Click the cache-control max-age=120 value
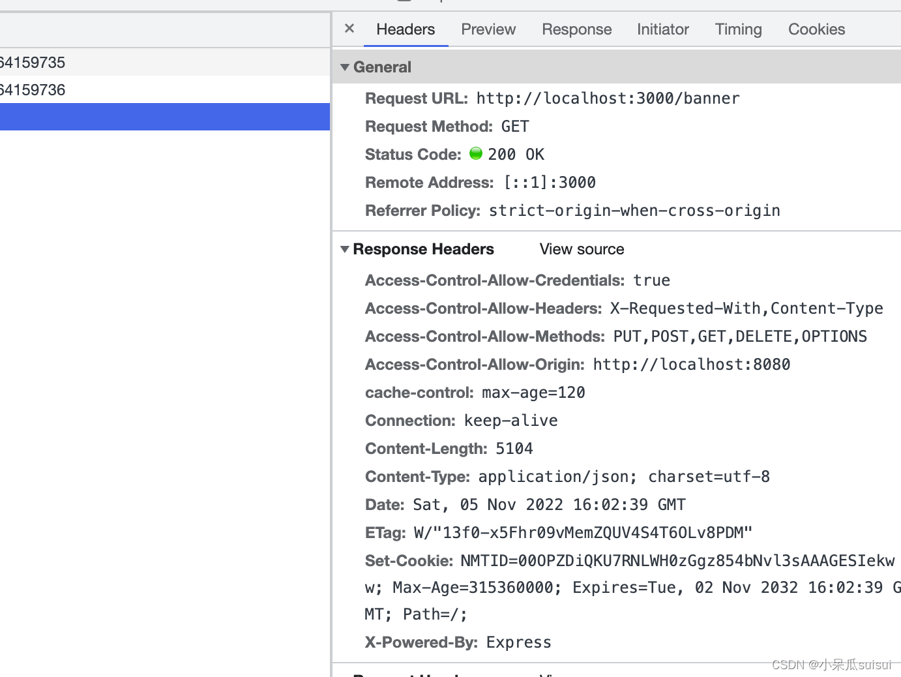 (x=533, y=393)
